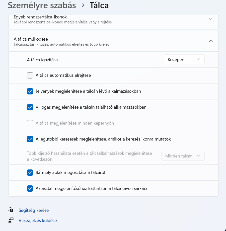Open the Középen taskbar alignment dropdown
Image resolution: width=226 pixels, height=231 pixels.
click(184, 59)
